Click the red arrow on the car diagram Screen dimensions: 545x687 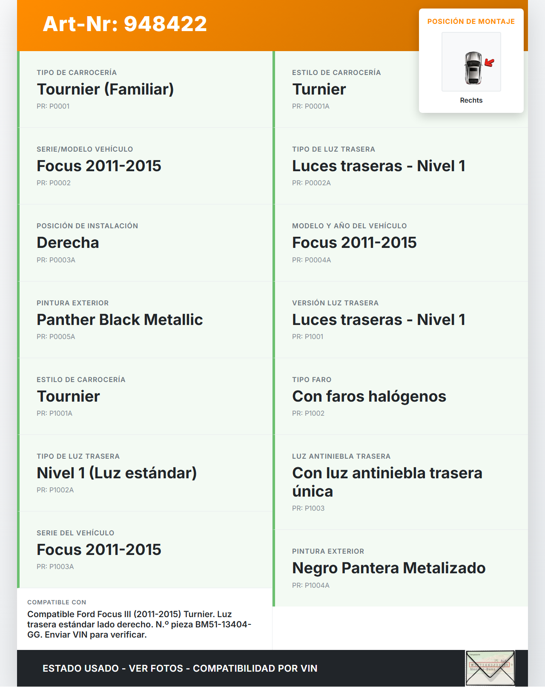[490, 63]
